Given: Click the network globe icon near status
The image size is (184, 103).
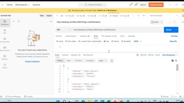Looking at the screenshot, I should click(137, 55).
